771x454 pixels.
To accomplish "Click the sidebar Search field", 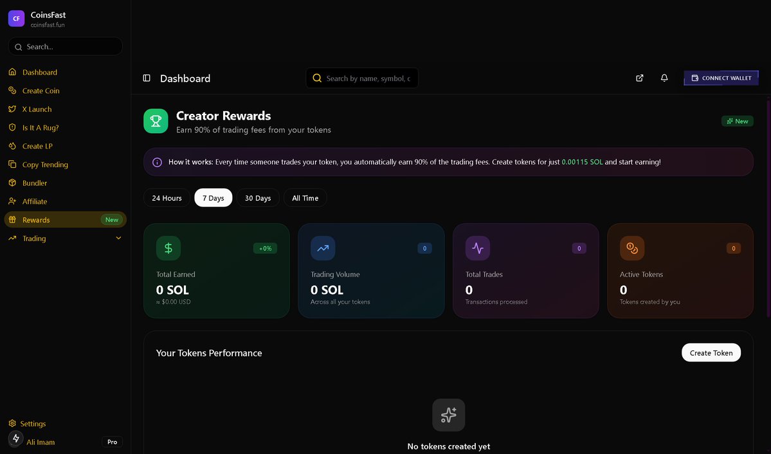I will [66, 47].
